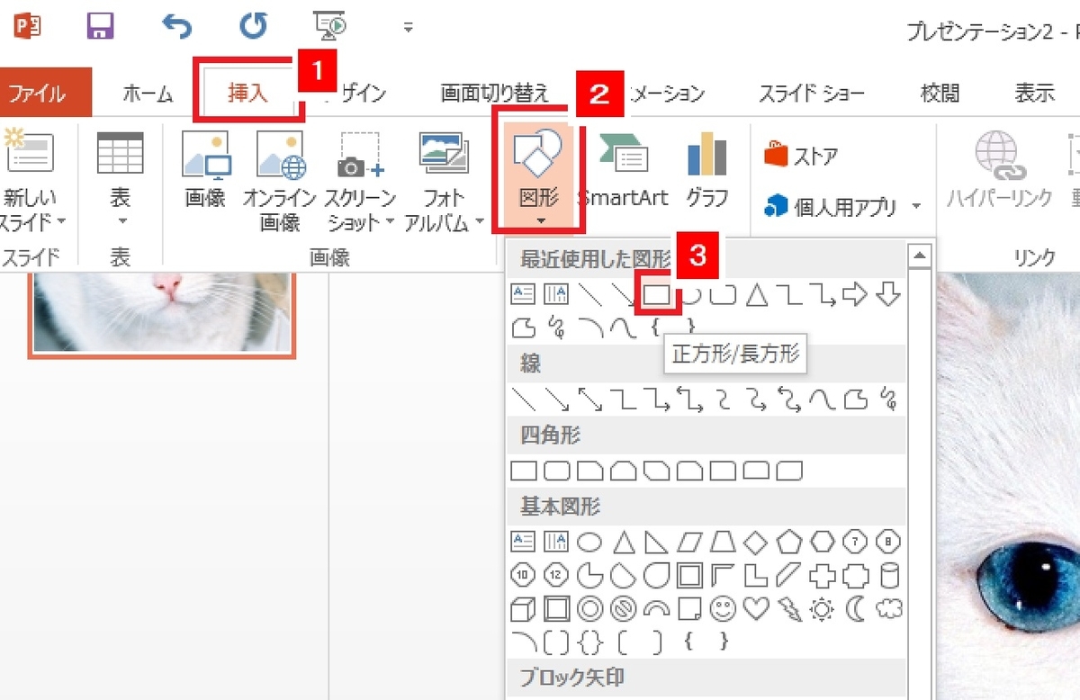Insert the smiley face shape
This screenshot has width=1080, height=700.
coord(723,609)
